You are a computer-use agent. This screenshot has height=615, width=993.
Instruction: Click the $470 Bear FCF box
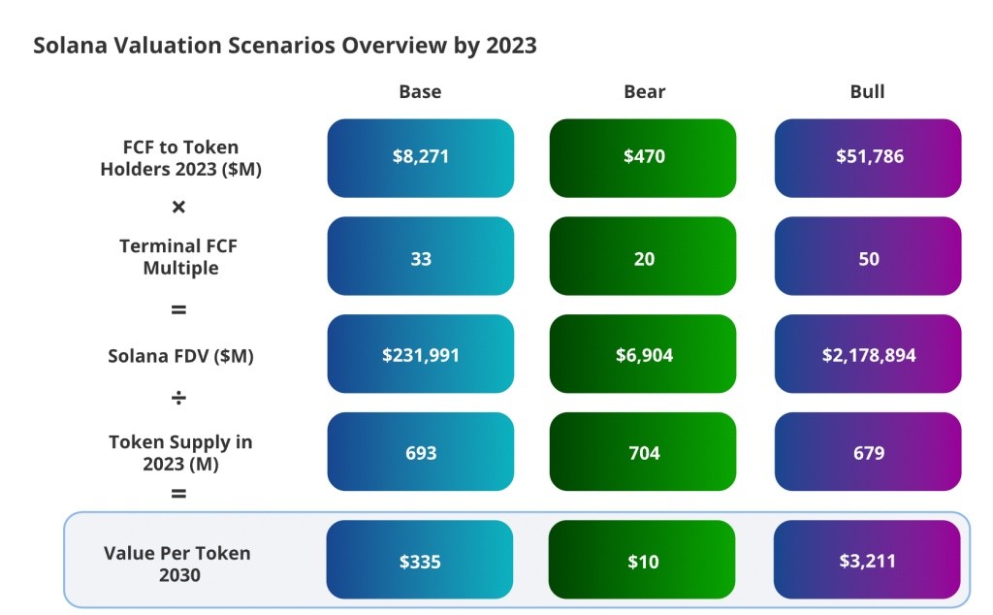coord(643,158)
